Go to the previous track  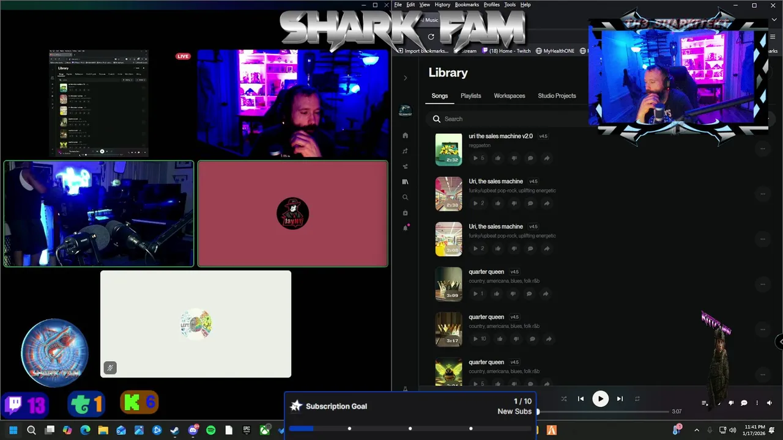581,399
